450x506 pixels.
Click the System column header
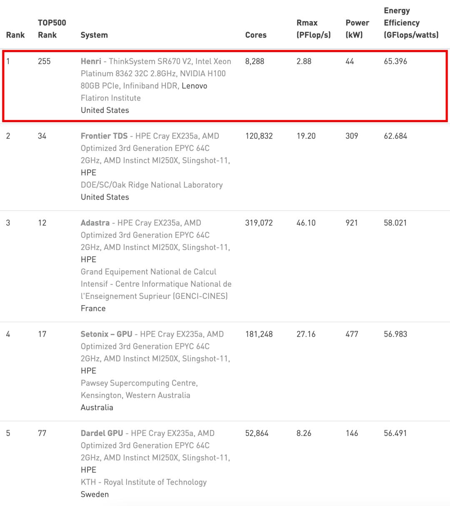(94, 35)
